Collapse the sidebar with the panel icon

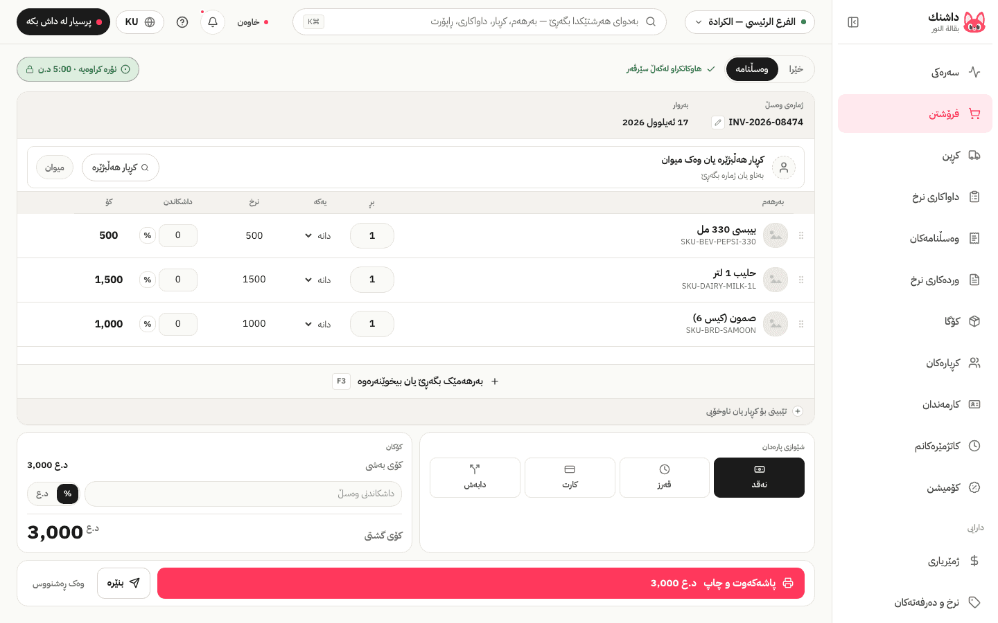tap(853, 22)
